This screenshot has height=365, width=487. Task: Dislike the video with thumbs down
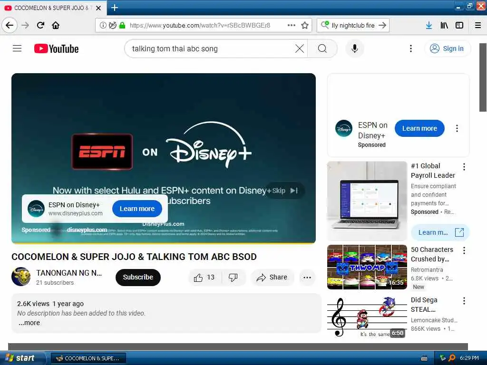[x=233, y=278]
